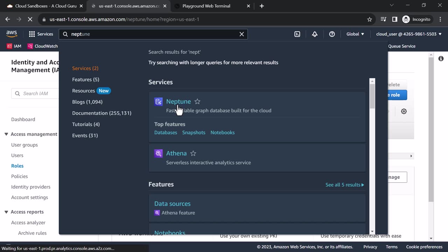This screenshot has height=252, width=448.
Task: Open Account settings in IAM sidebar
Action: [x=30, y=197]
